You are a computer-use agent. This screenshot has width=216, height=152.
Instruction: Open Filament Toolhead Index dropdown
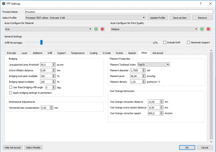(x=153, y=65)
